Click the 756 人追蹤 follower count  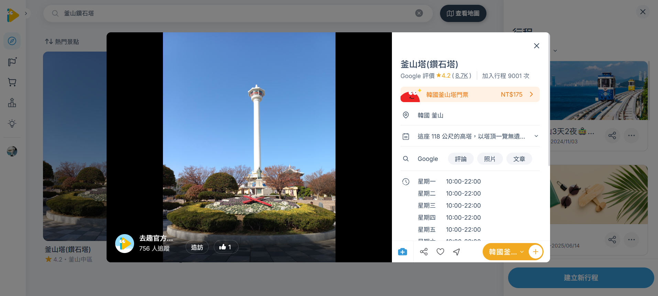coord(154,248)
